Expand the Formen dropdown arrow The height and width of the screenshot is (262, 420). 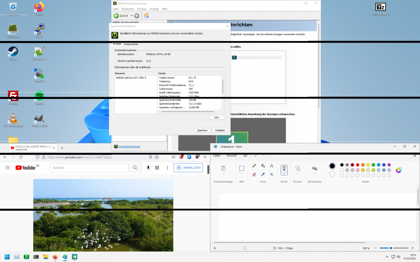(x=297, y=174)
